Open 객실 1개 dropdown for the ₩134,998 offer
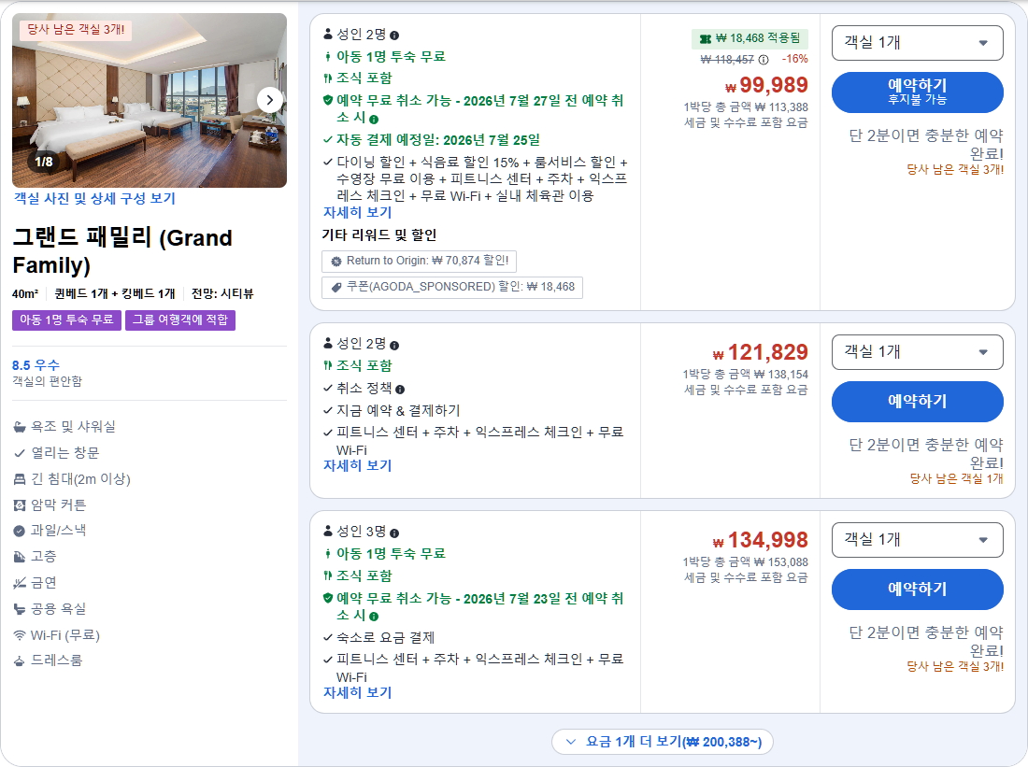Screen dimensions: 1028x767 [x=917, y=540]
